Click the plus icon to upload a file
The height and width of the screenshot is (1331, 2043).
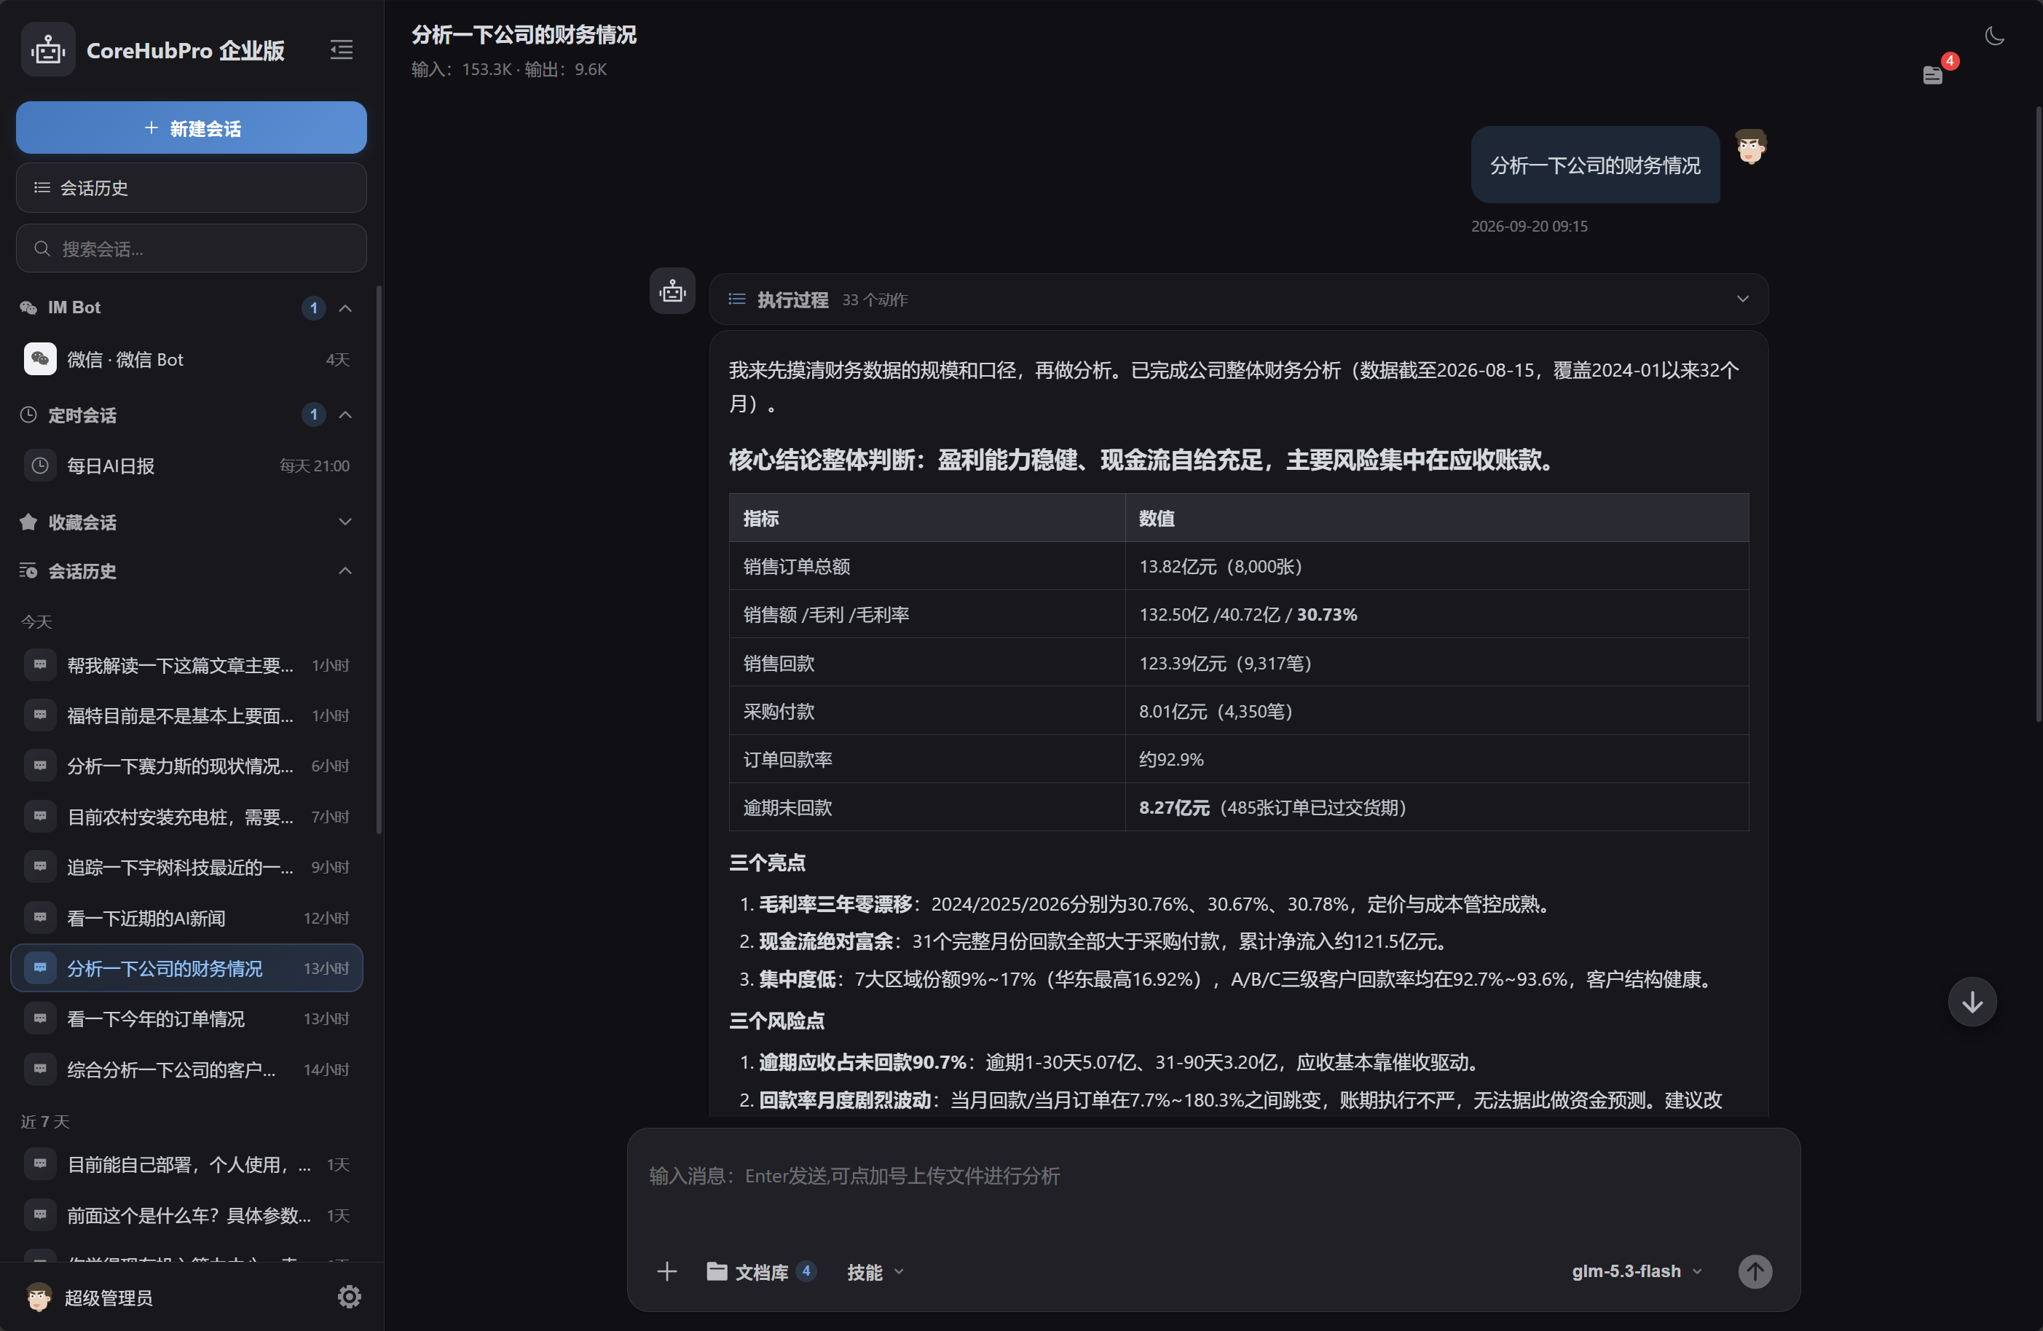point(667,1271)
